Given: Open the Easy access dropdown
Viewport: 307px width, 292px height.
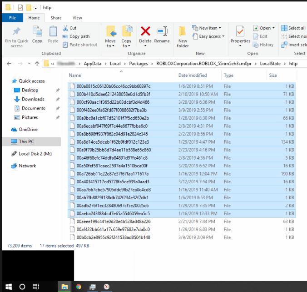Looking at the screenshot, I should click(208, 36).
